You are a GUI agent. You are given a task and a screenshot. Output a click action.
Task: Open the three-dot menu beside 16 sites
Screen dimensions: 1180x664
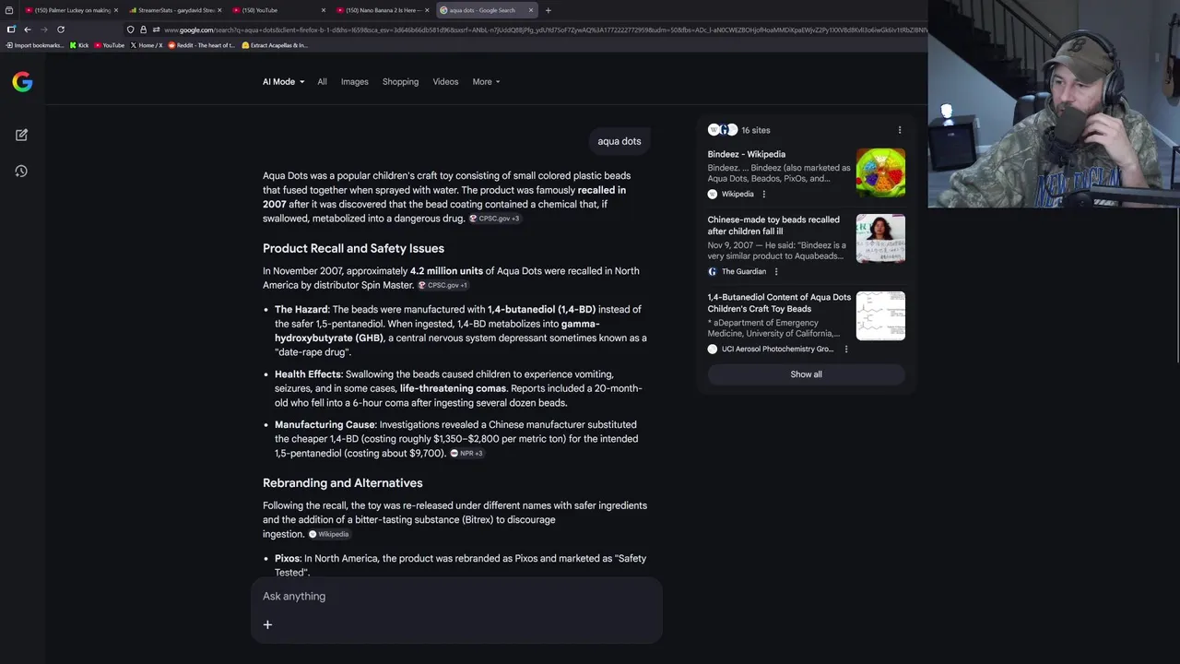pyautogui.click(x=900, y=130)
